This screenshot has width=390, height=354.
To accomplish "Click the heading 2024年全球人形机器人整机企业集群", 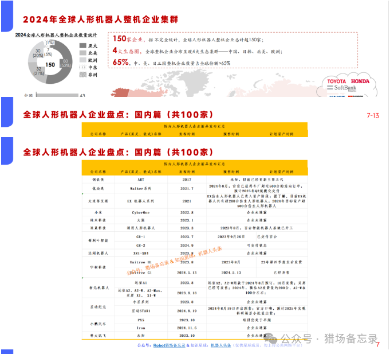I will (100, 20).
